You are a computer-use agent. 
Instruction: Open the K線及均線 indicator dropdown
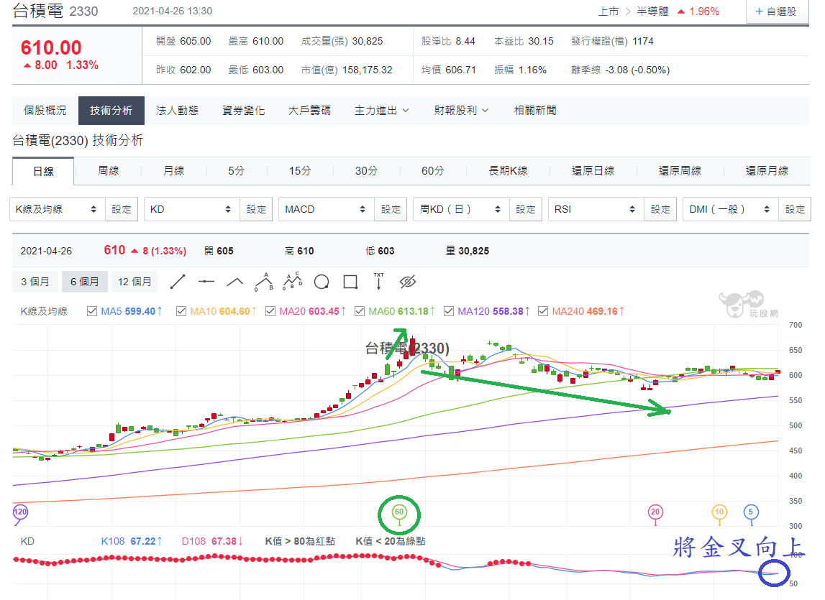[x=58, y=209]
